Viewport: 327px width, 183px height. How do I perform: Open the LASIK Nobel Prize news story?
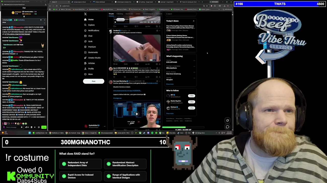coord(180,28)
